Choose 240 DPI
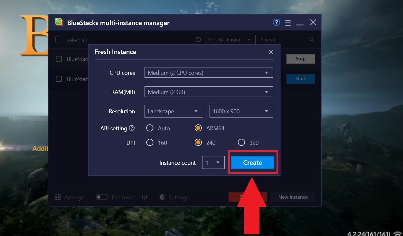 (x=198, y=143)
